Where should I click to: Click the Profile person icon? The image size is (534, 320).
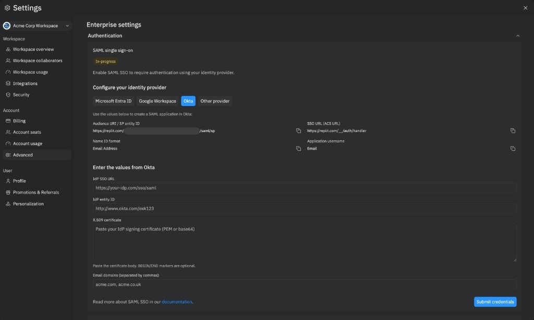(8, 181)
